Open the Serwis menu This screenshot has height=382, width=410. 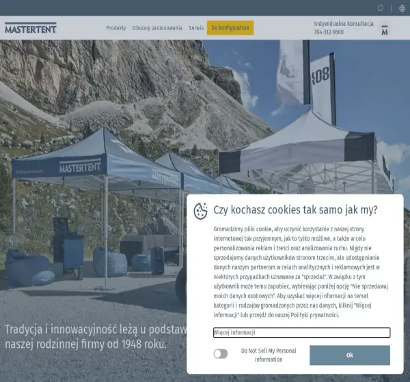point(196,28)
